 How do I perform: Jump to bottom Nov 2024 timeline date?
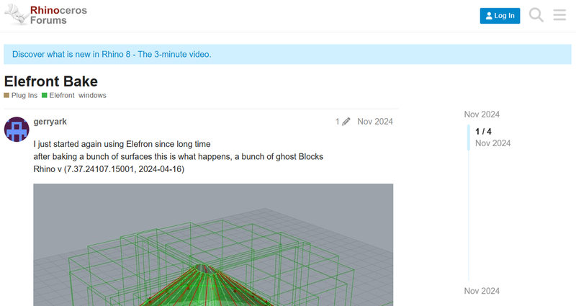pos(482,291)
